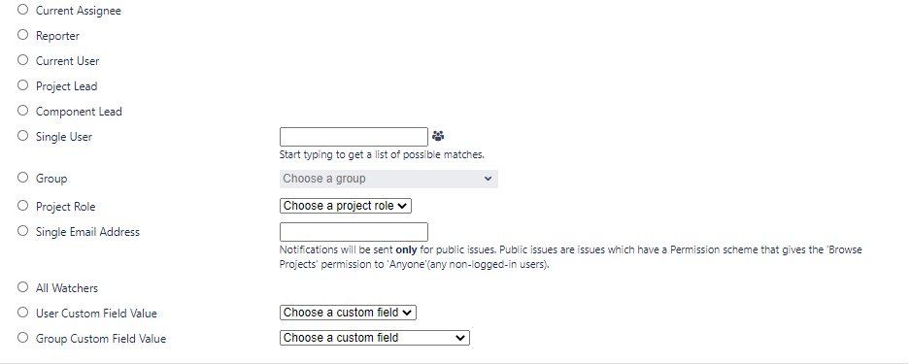Image resolution: width=910 pixels, height=364 pixels.
Task: Open the User Custom Field dropdown
Action: click(349, 313)
